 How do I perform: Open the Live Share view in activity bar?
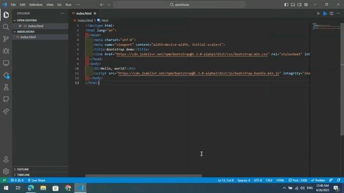click(6, 112)
